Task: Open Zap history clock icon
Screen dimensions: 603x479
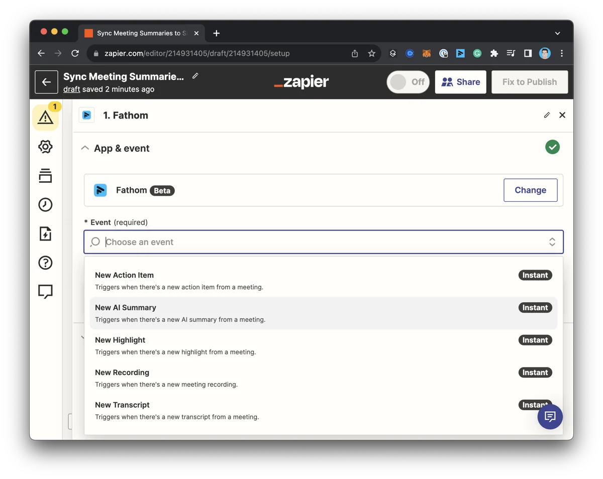Action: pyautogui.click(x=45, y=204)
